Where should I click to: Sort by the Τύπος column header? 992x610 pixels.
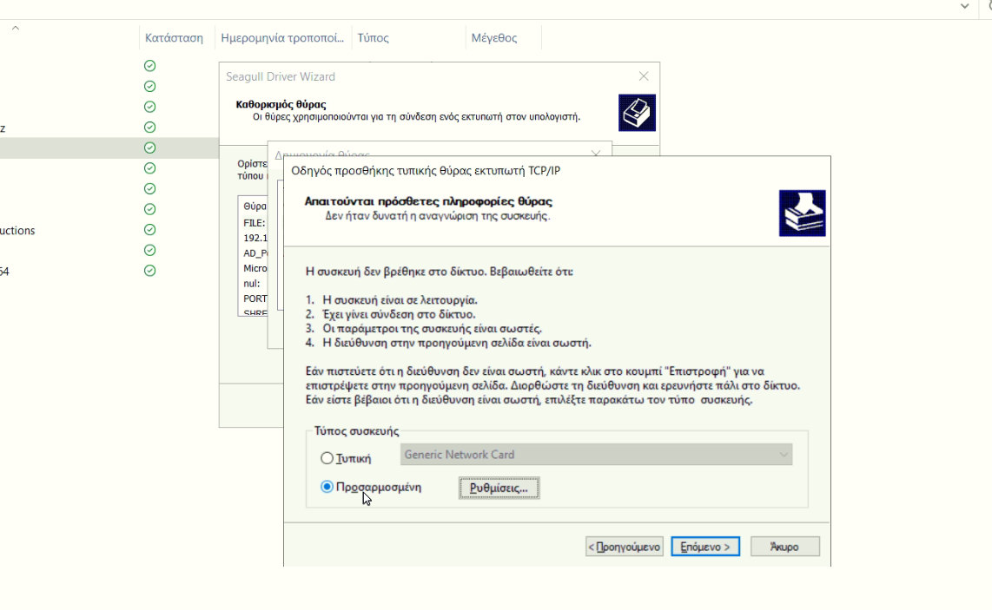[x=374, y=38]
